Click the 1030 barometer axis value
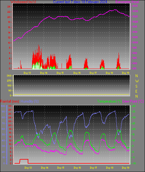 point(135,11)
